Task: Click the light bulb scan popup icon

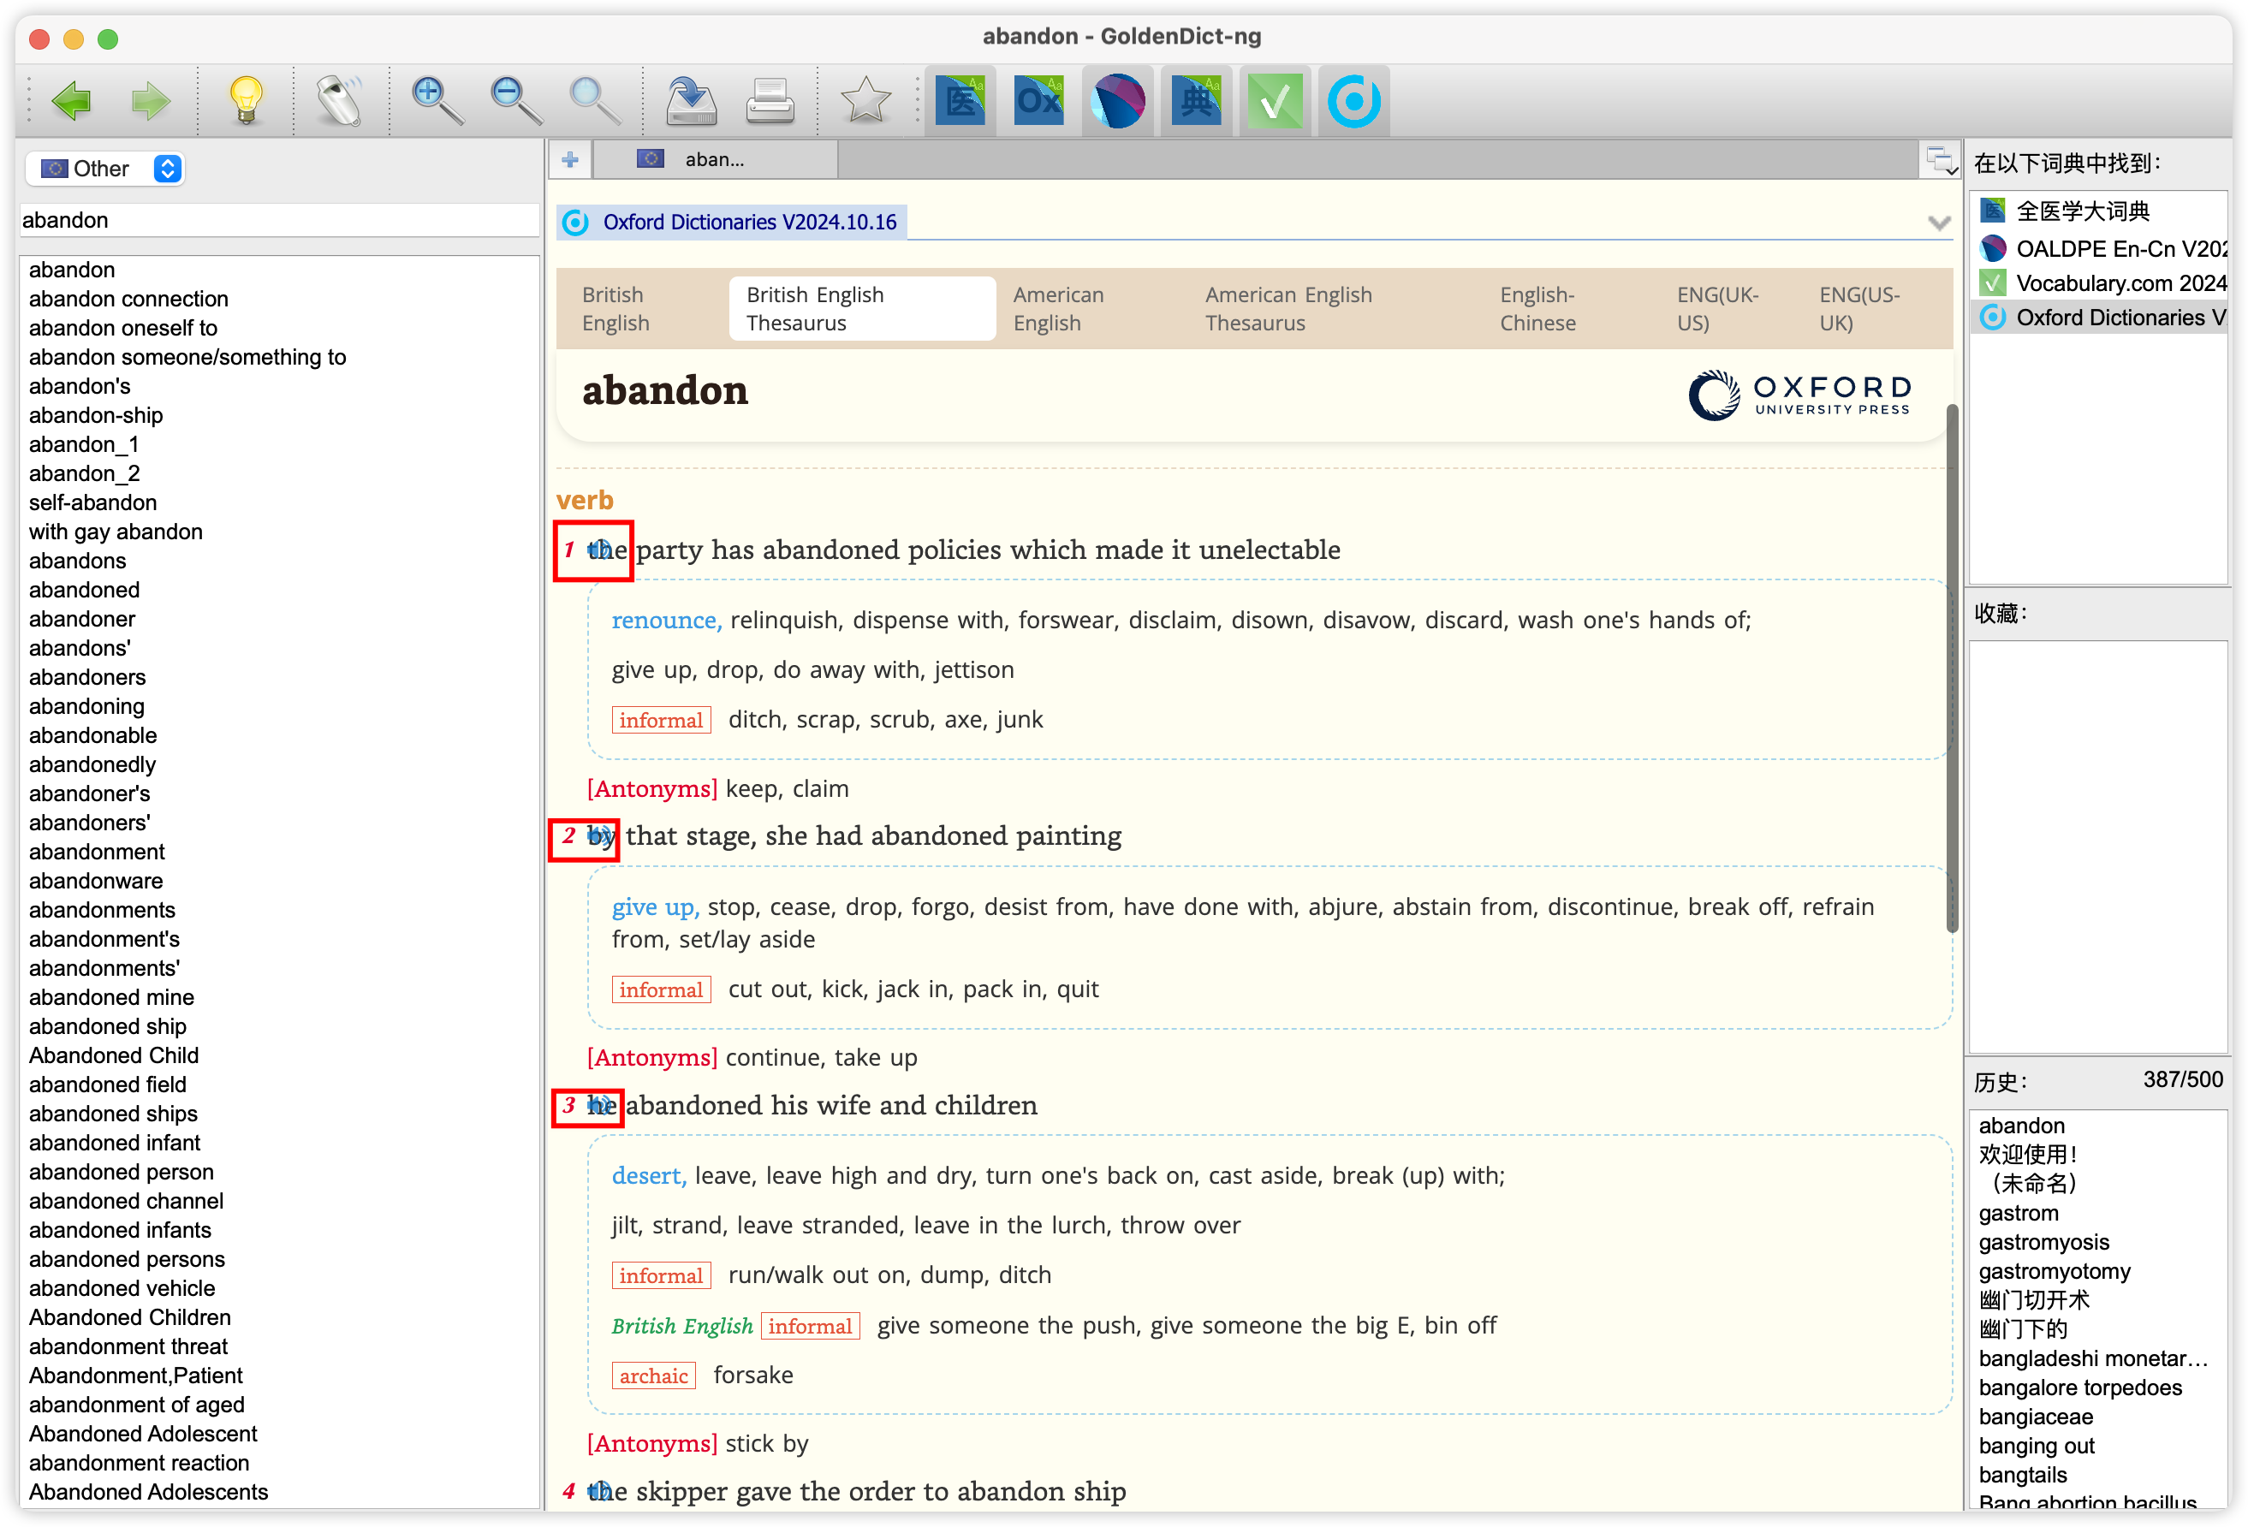Action: tap(246, 101)
